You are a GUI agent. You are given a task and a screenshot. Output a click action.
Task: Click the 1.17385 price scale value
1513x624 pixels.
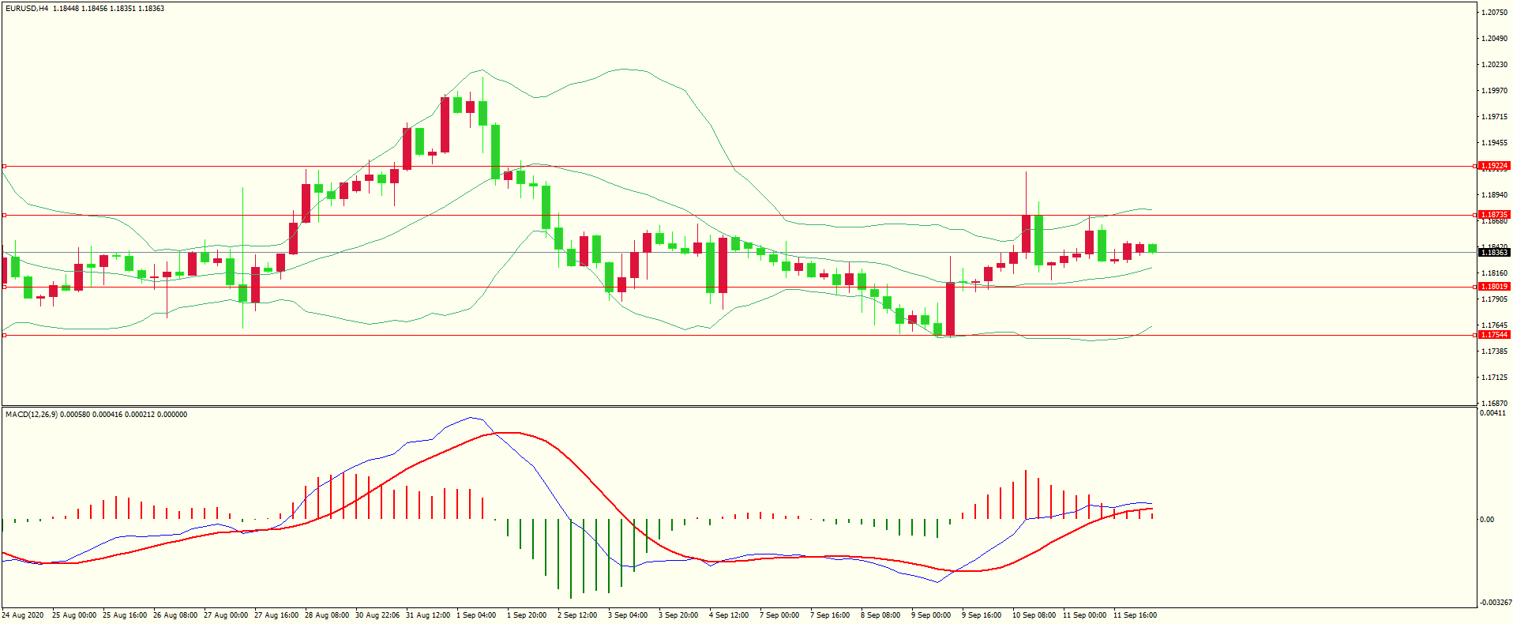pos(1495,351)
